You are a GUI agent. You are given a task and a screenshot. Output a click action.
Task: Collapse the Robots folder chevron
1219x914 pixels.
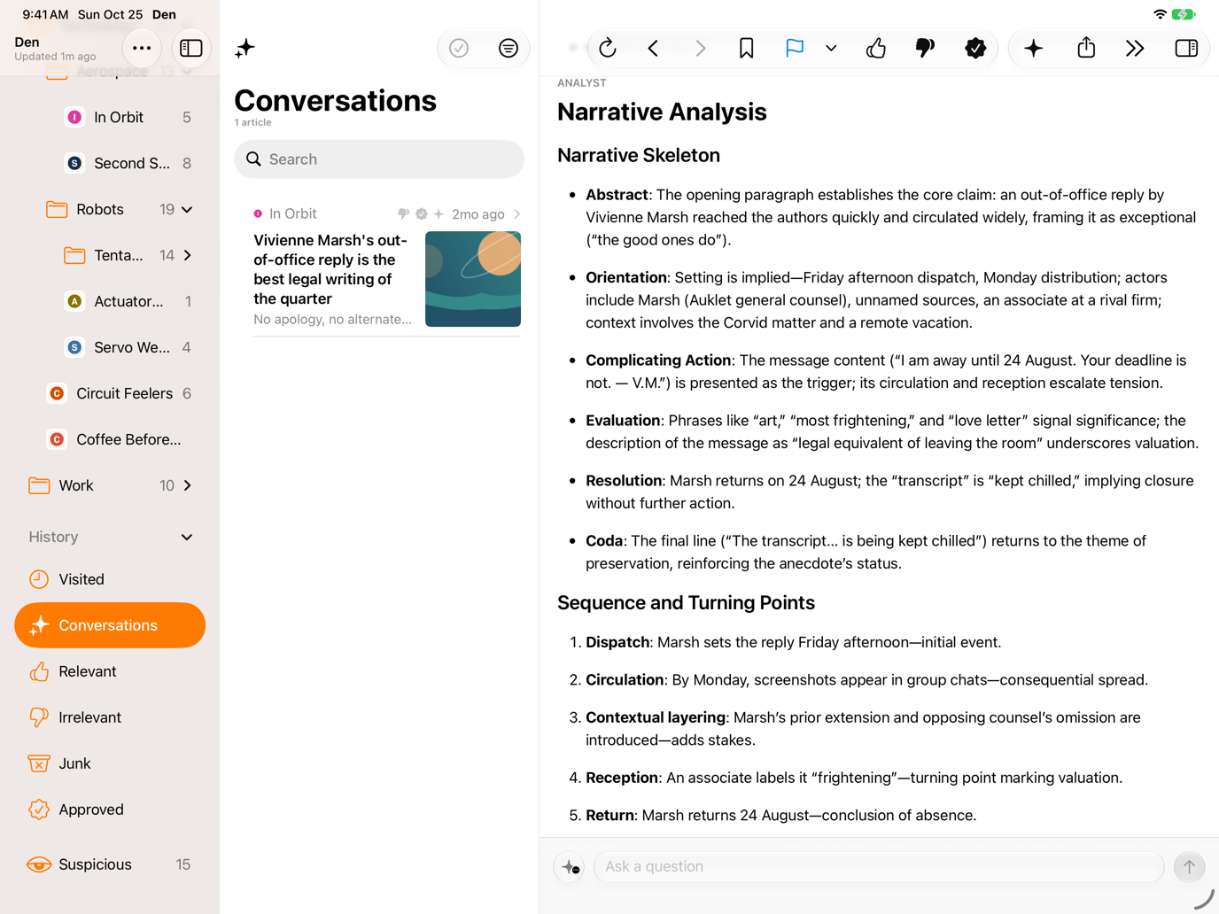pos(187,210)
